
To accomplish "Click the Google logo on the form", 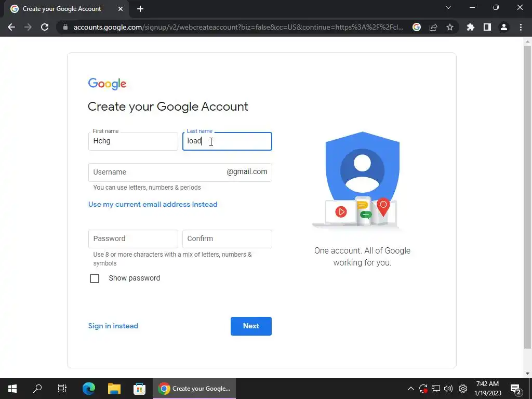I will (107, 84).
